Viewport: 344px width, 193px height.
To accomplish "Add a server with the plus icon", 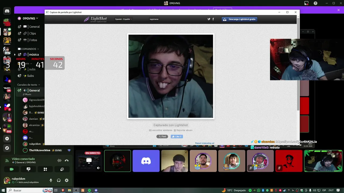I will (7, 139).
